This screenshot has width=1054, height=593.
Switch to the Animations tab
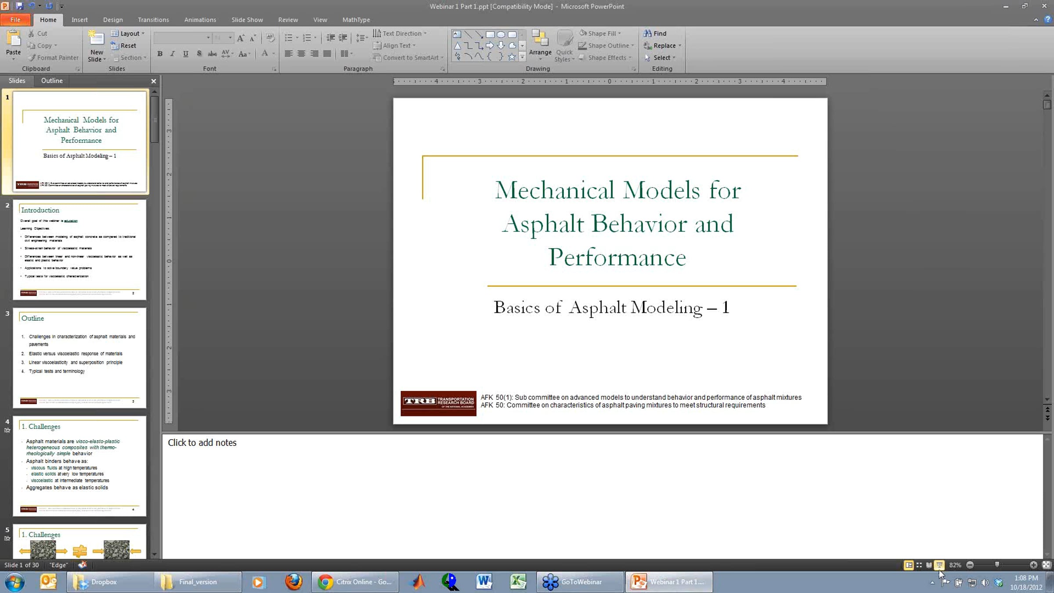[x=200, y=20]
